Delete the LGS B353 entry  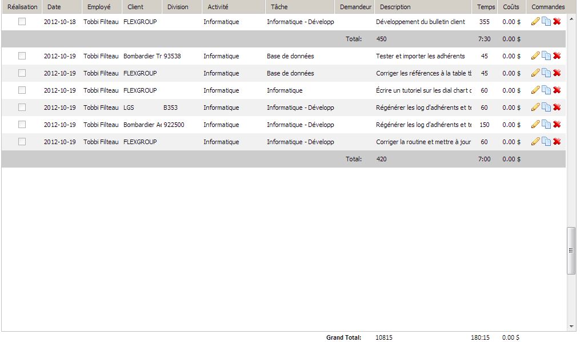click(x=557, y=108)
